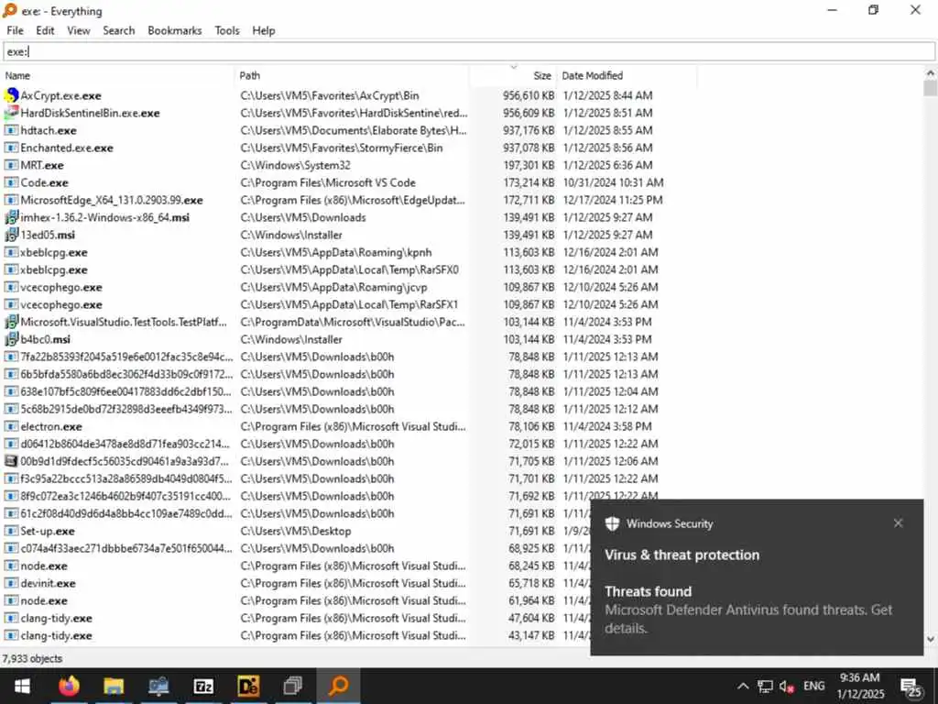Click the 7,933 objects status text

point(32,658)
